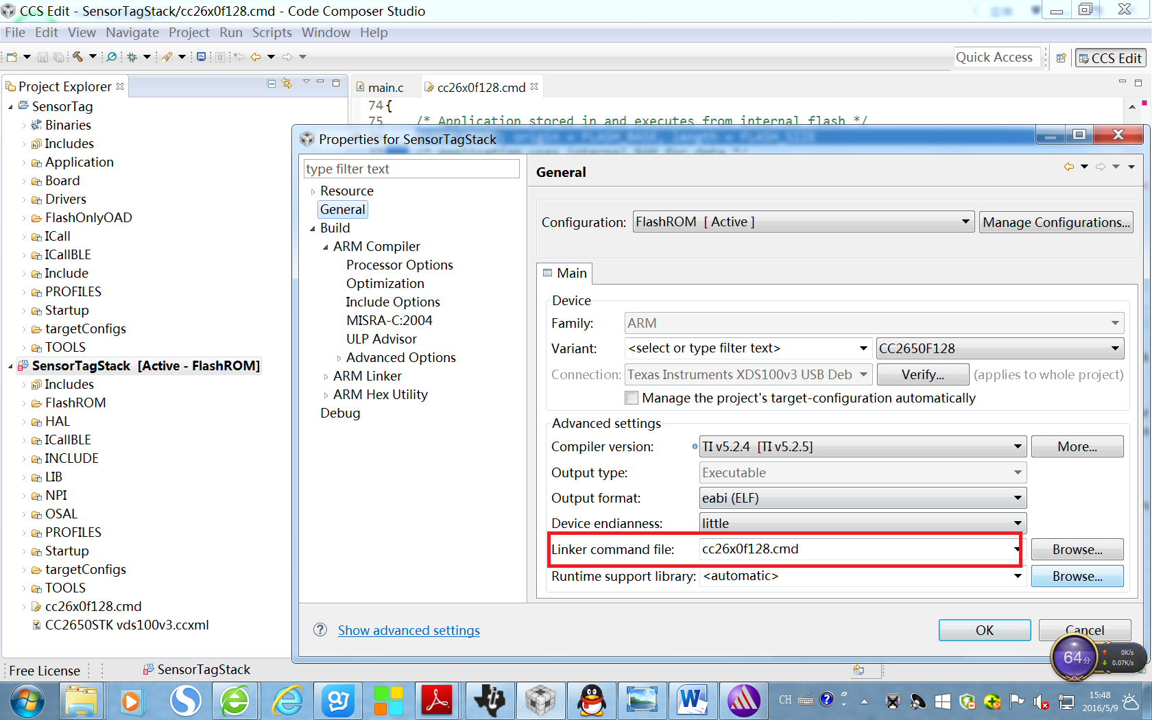The width and height of the screenshot is (1152, 720).
Task: Expand the Resource tree node
Action: (313, 191)
